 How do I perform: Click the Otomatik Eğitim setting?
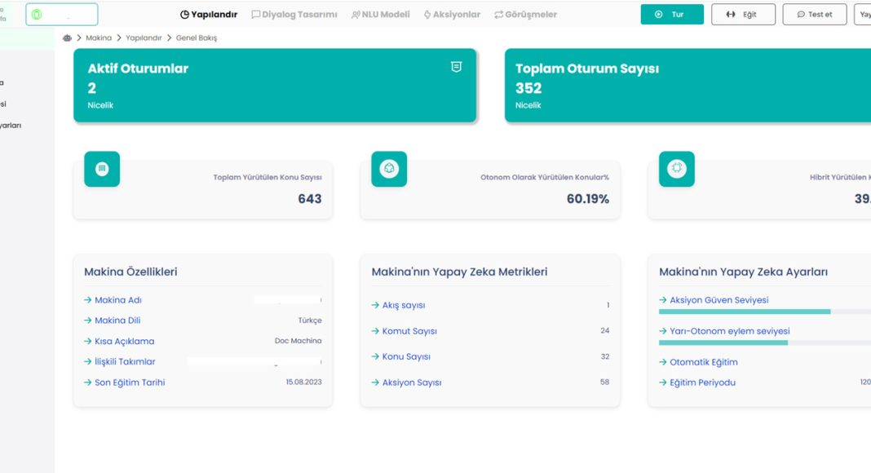[704, 362]
